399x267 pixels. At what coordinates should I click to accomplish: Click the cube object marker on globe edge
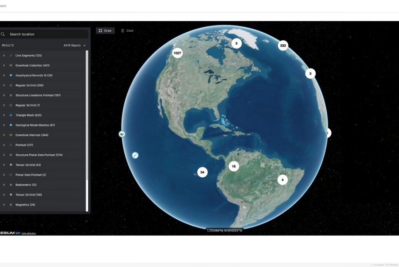pos(122,134)
